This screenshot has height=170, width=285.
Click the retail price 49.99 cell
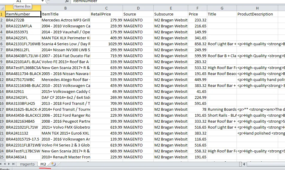(106, 92)
